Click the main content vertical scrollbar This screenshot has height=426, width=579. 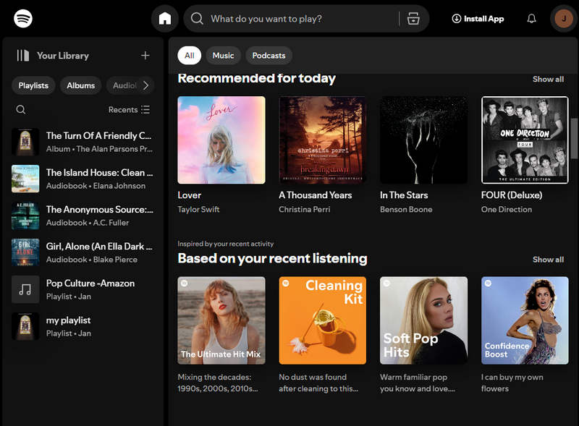point(574,138)
